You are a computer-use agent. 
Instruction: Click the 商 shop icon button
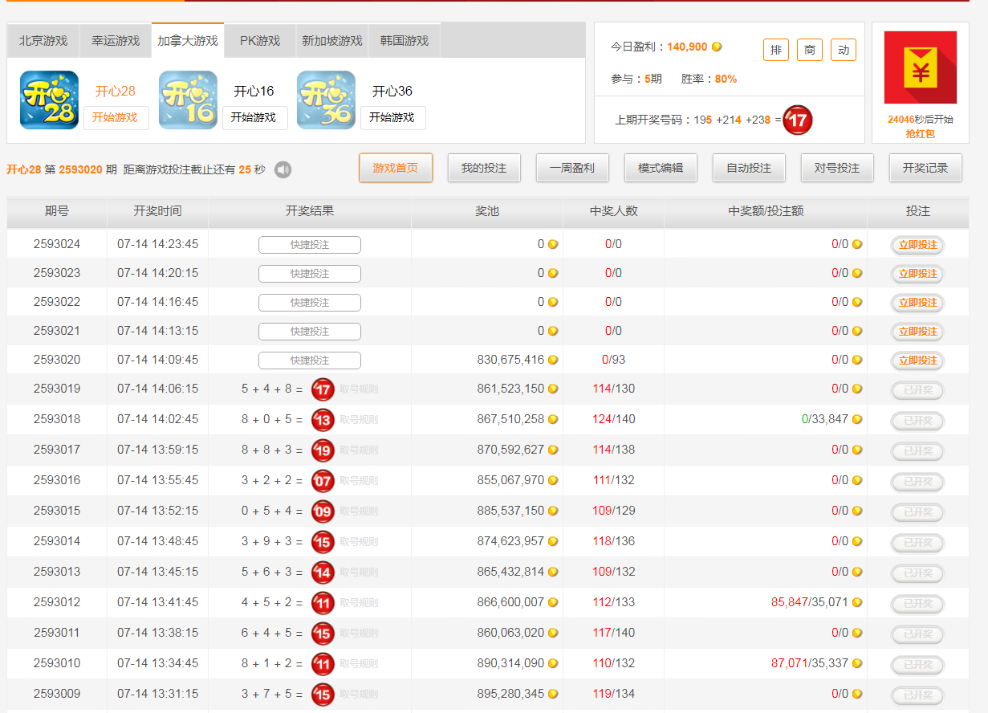click(x=809, y=50)
